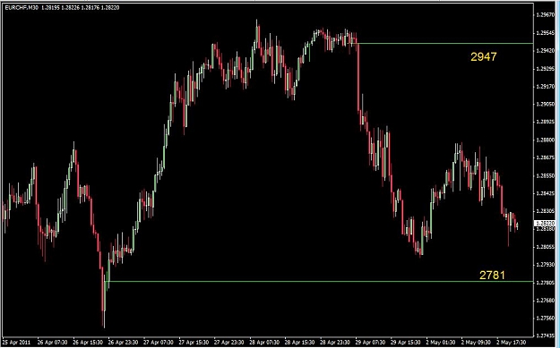560x348 pixels.
Task: Click the 1.27680 price axis label
Action: coord(546,301)
